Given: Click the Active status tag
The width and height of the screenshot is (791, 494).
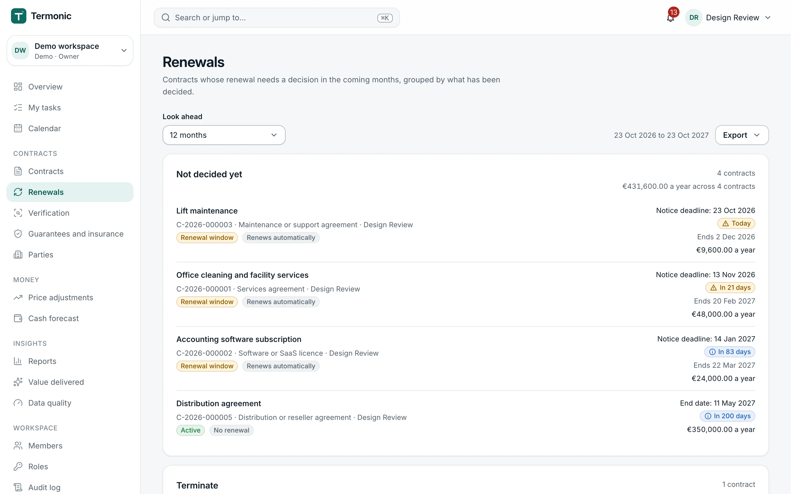Looking at the screenshot, I should point(191,430).
